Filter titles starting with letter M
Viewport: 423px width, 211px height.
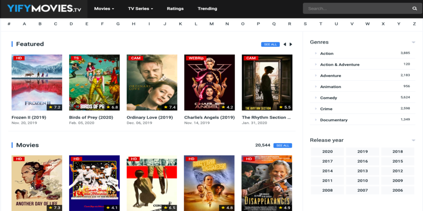pyautogui.click(x=211, y=24)
